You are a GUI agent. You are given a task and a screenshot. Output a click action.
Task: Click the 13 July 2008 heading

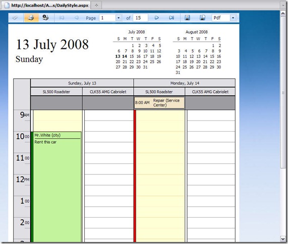point(52,44)
